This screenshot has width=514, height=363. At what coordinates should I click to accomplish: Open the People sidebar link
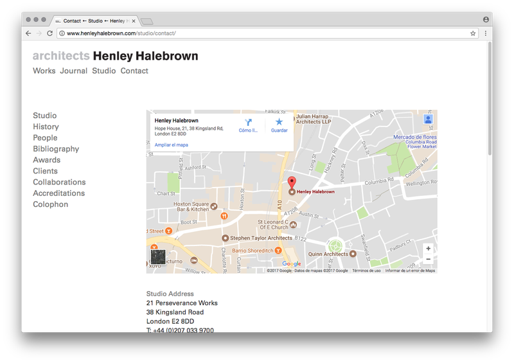click(45, 137)
